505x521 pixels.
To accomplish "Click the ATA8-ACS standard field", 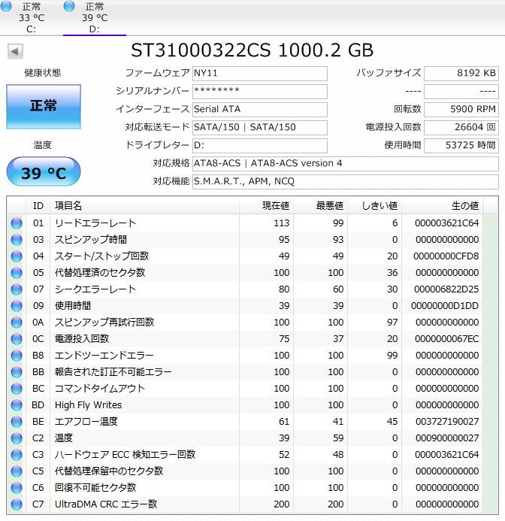I will [x=346, y=163].
